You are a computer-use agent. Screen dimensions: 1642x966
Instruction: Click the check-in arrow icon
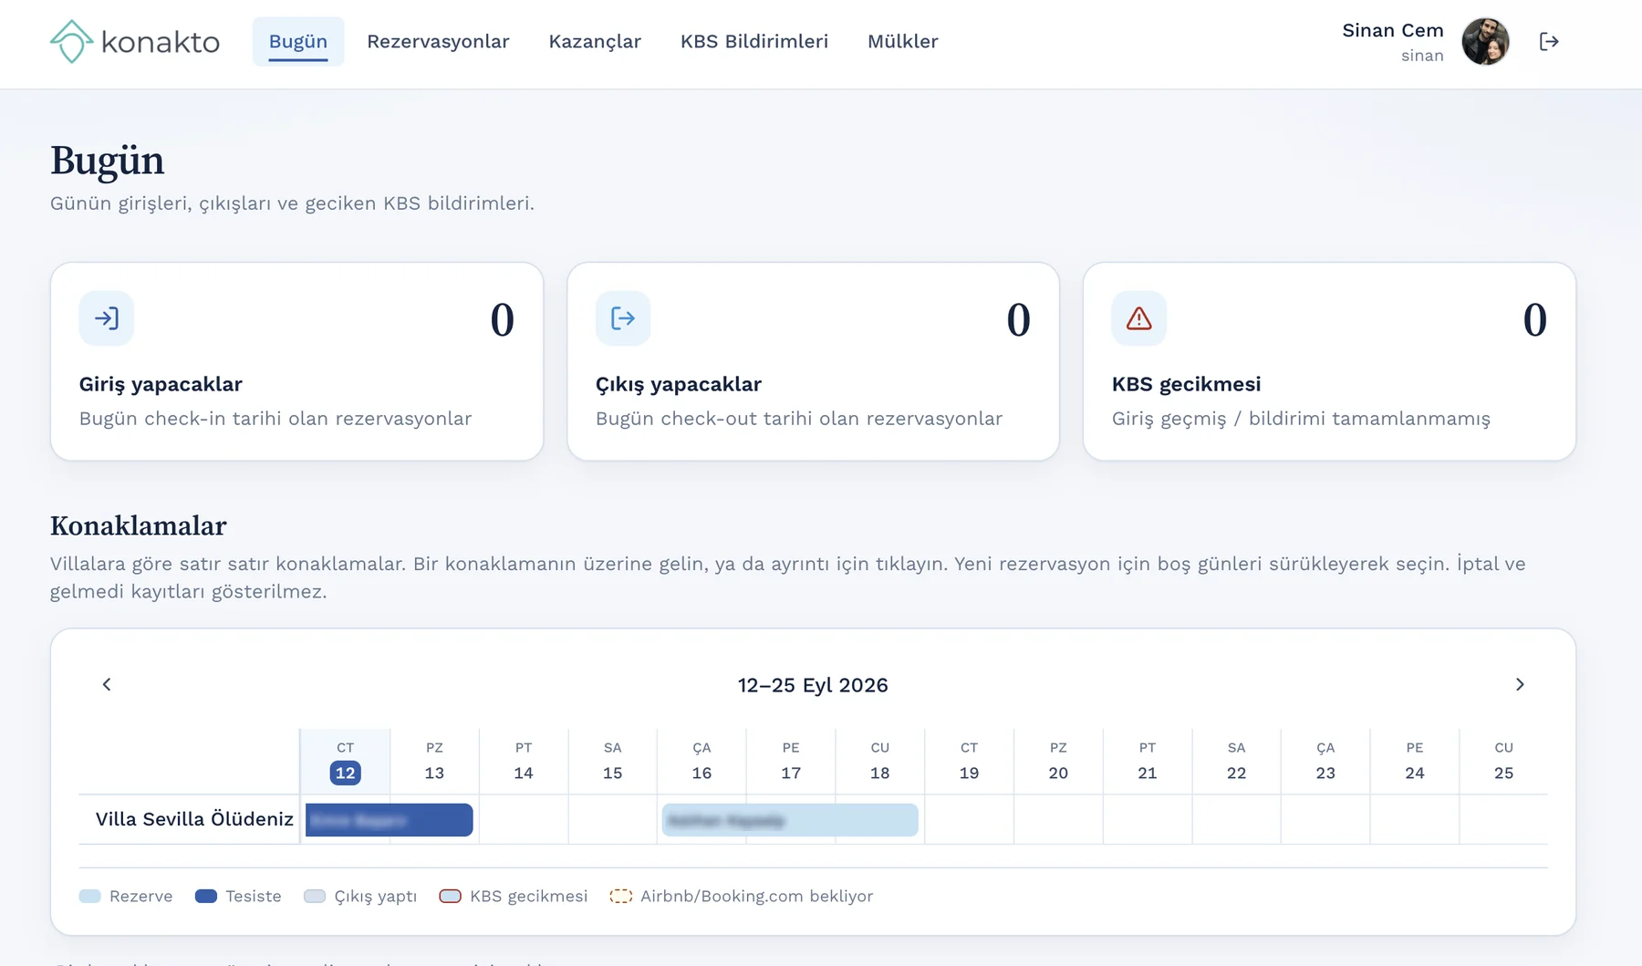pyautogui.click(x=107, y=318)
